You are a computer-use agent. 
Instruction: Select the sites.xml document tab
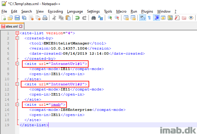click(12, 26)
